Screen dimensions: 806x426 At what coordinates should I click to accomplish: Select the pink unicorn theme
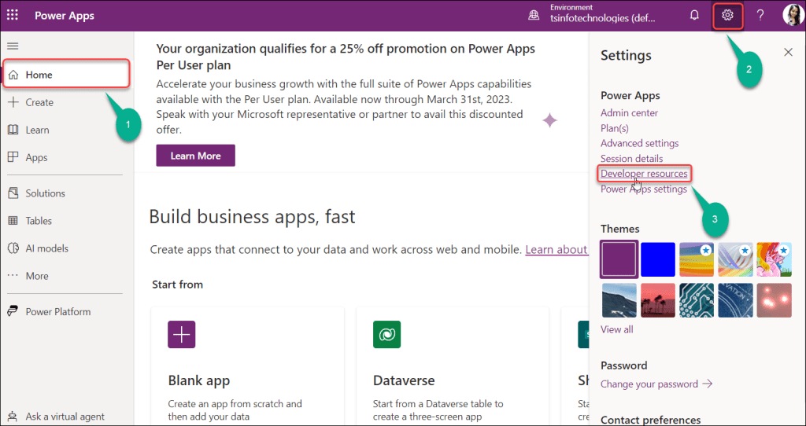click(775, 259)
